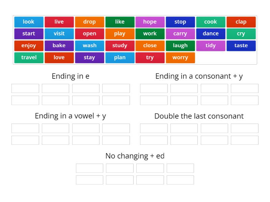Select the 'dance' word tile
270x202 pixels.
pos(211,34)
